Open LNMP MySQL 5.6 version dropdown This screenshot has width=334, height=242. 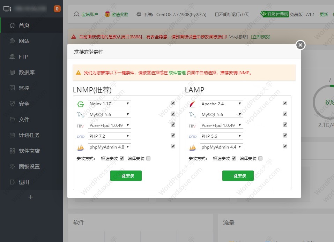pos(110,114)
